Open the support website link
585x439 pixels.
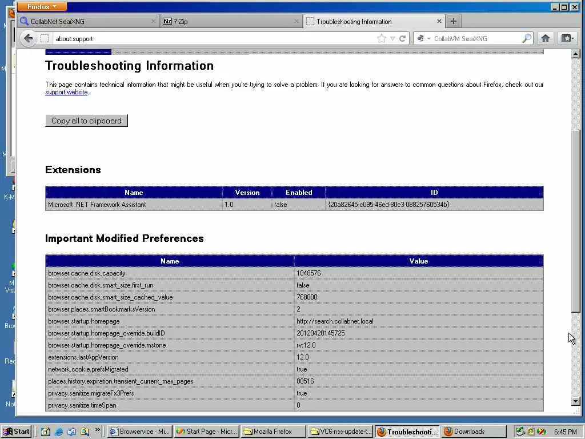(66, 92)
